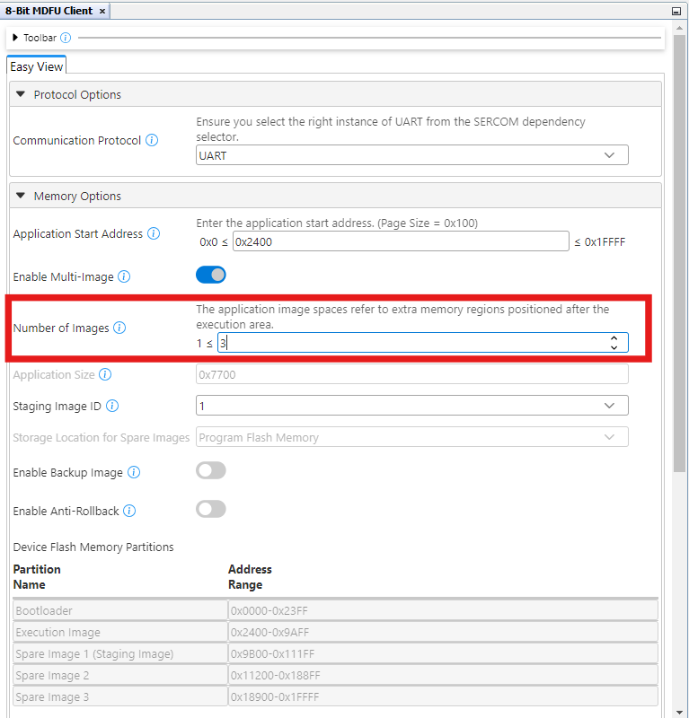This screenshot has height=718, width=689.
Task: Increment the Number of Images value
Action: coord(614,338)
